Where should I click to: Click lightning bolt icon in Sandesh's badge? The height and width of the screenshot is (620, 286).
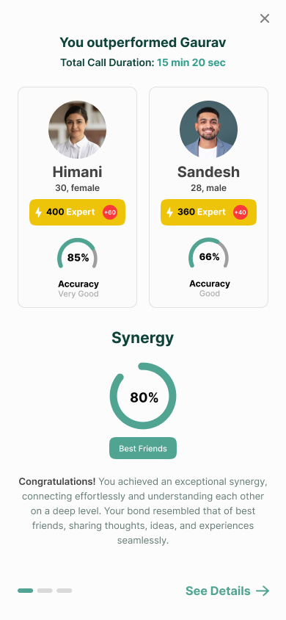click(x=169, y=212)
